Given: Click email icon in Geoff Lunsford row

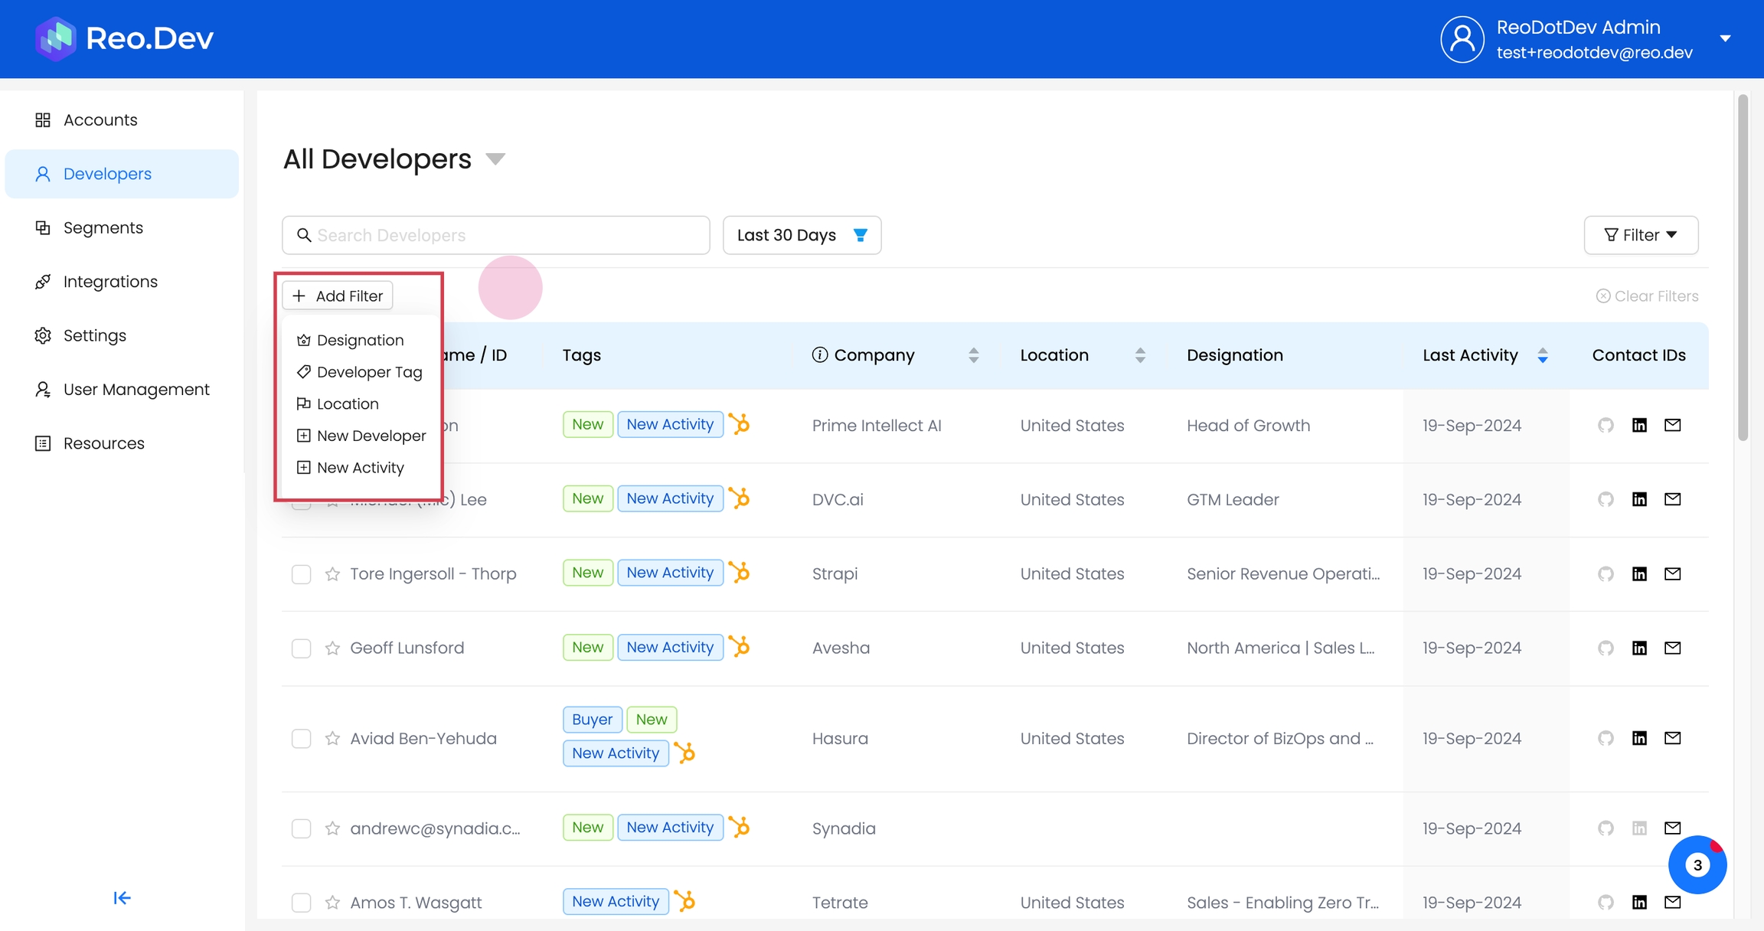Looking at the screenshot, I should 1672,648.
